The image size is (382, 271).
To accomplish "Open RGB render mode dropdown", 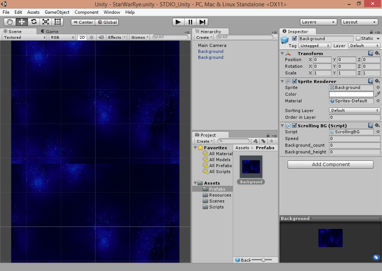I will (62, 38).
